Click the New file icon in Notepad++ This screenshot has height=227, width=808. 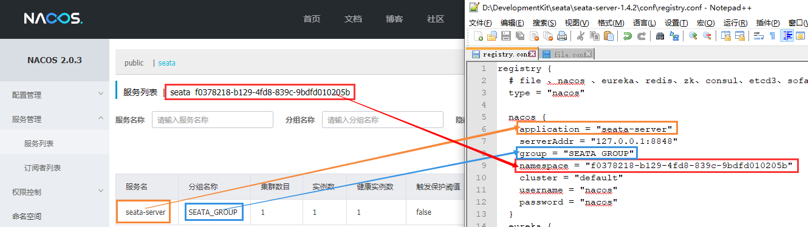(478, 36)
